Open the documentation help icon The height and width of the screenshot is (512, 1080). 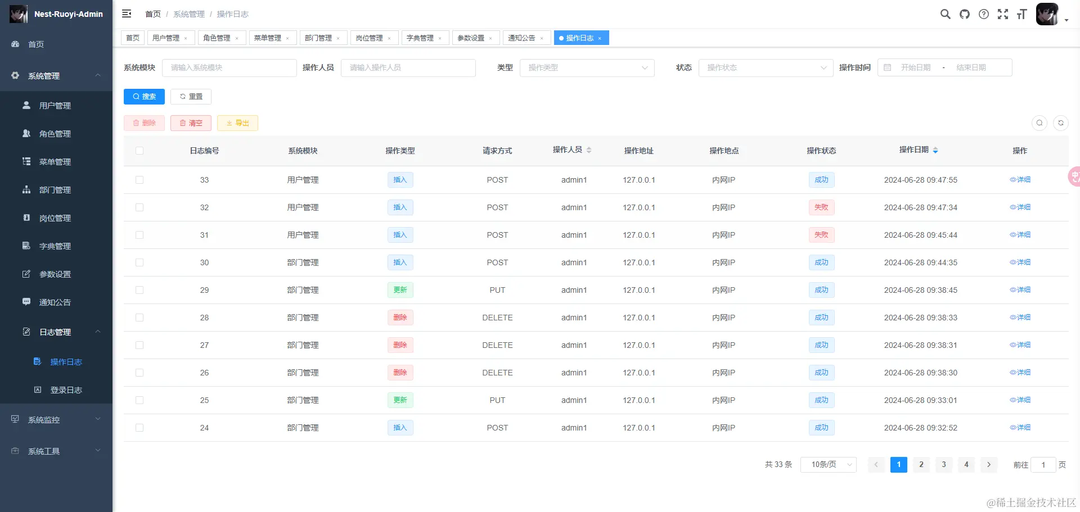click(984, 14)
